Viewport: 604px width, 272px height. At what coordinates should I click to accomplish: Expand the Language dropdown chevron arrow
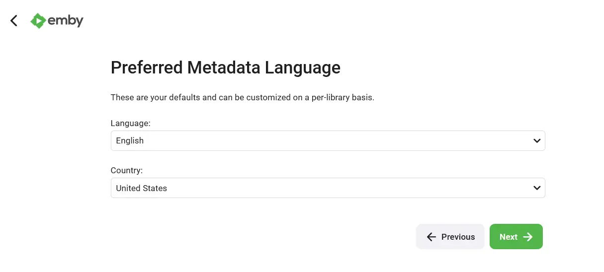[x=537, y=141]
